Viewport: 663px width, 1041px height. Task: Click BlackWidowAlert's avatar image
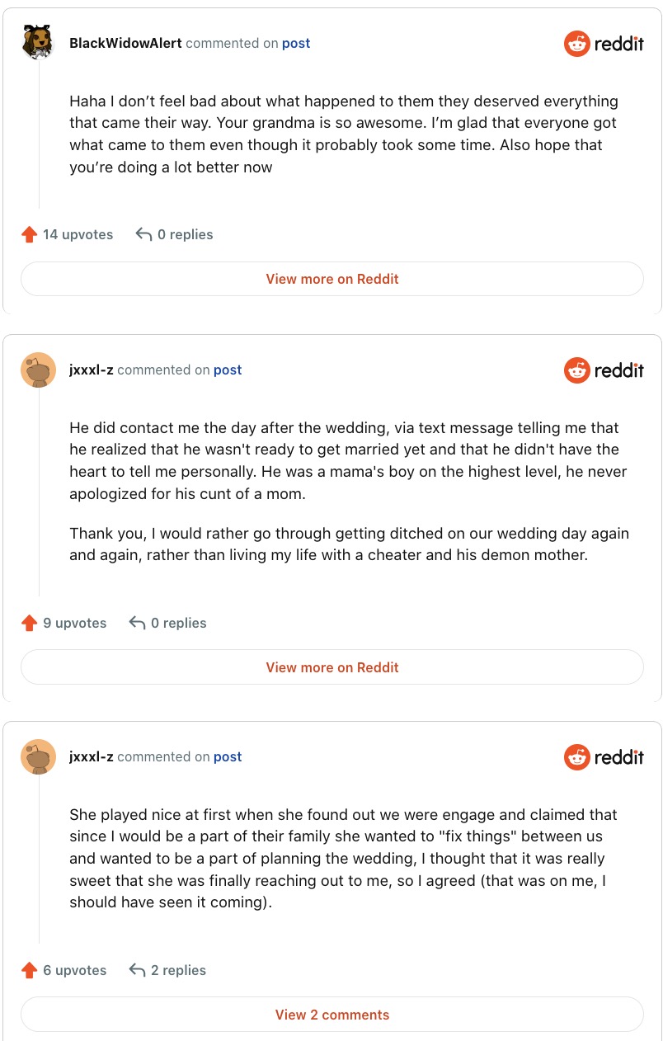(38, 43)
